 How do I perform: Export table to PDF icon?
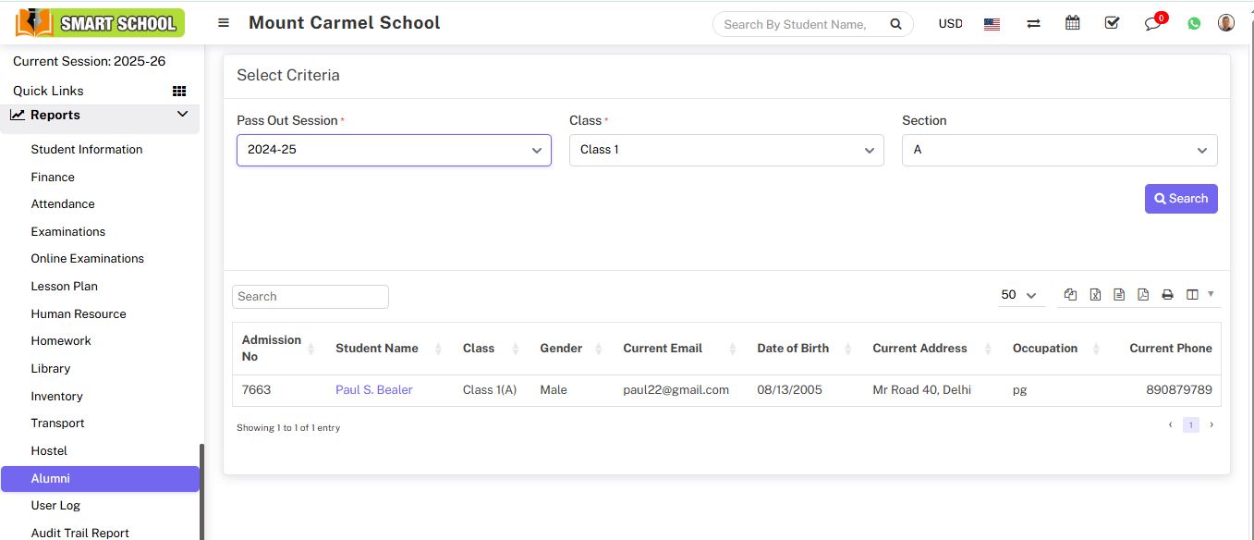1143,295
